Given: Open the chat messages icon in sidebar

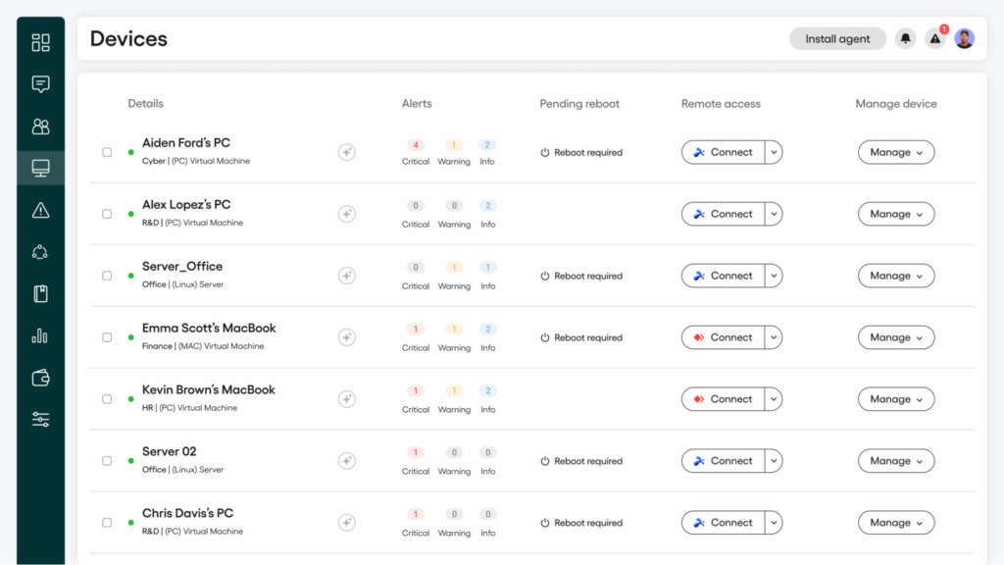Looking at the screenshot, I should (x=40, y=84).
